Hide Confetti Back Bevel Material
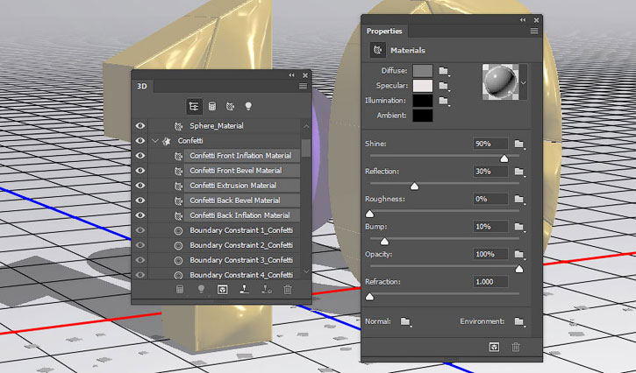Viewport: 636px width, 373px height. (x=140, y=201)
